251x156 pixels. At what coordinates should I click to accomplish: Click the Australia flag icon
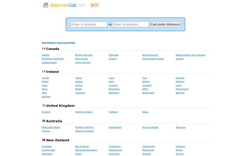(x=44, y=121)
